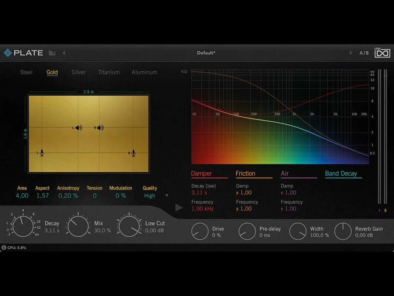
Task: Open the preset browser folder icon
Action: (x=52, y=53)
